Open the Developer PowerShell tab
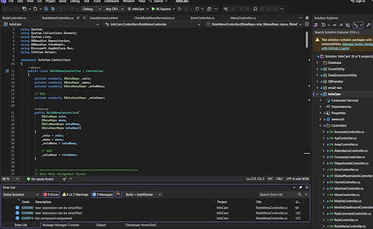Image resolution: width=373 pixels, height=229 pixels. 141,225
